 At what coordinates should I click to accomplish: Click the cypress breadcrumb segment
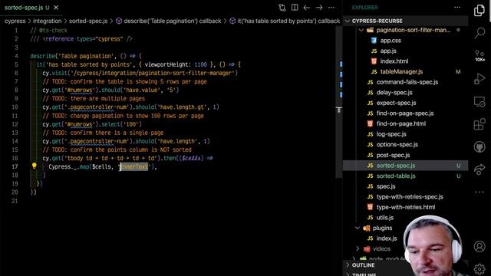click(x=15, y=21)
